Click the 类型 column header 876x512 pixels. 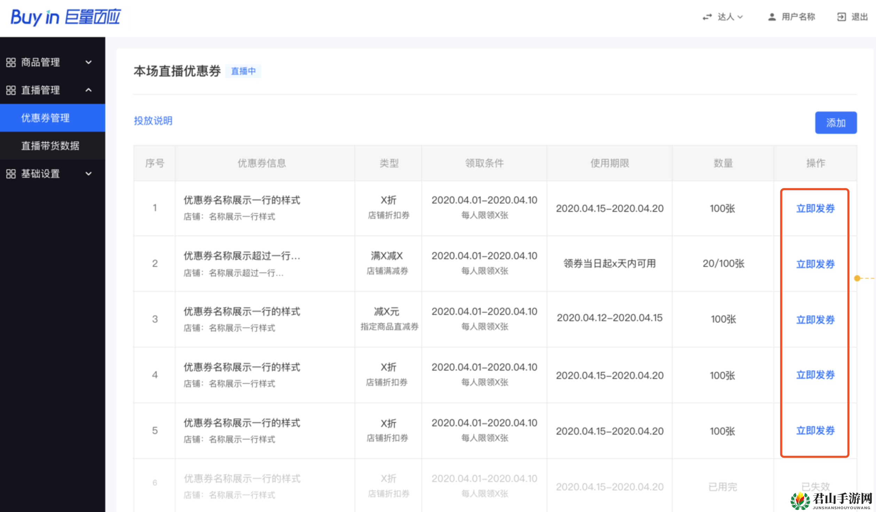coord(389,163)
